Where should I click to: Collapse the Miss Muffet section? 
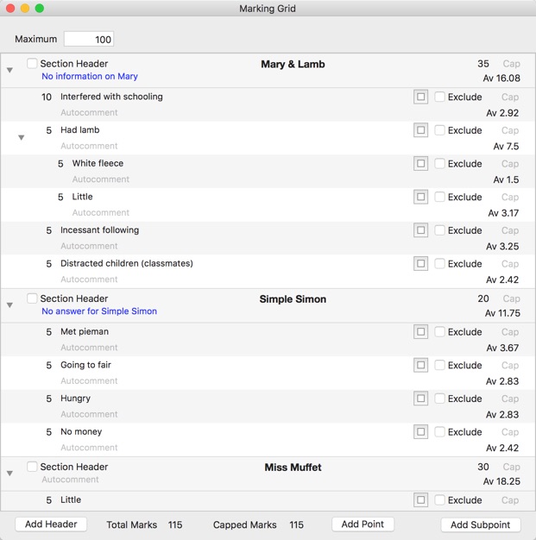(10, 474)
